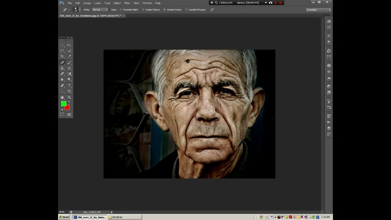Select the Blur tool
This screenshot has width=391, height=220.
coord(62,79)
